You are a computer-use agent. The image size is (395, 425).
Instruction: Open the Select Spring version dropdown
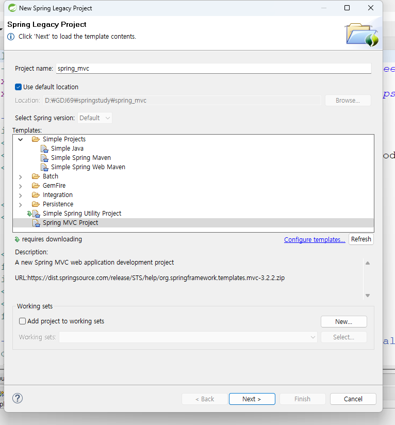(95, 118)
